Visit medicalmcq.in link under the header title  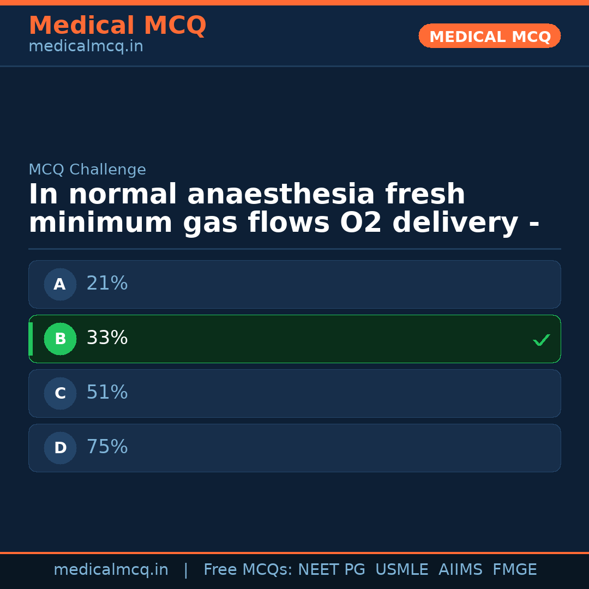86,47
